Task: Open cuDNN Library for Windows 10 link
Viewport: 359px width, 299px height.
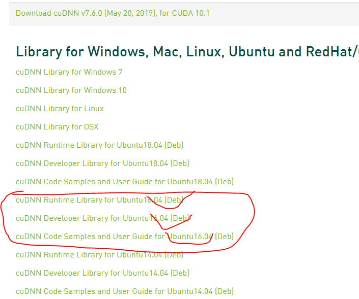Action: tap(71, 90)
